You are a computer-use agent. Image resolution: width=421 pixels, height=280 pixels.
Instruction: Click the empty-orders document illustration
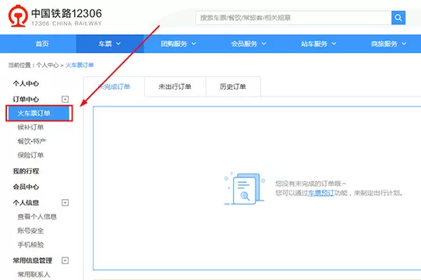tap(245, 189)
